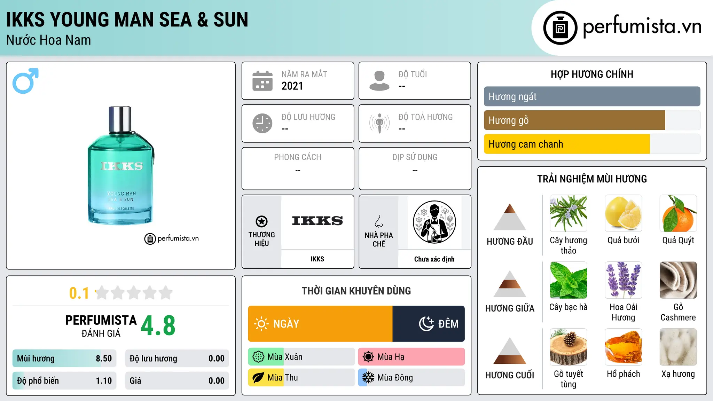Click the clock icon beside Độ Lưu Hương
The height and width of the screenshot is (401, 713).
263,123
